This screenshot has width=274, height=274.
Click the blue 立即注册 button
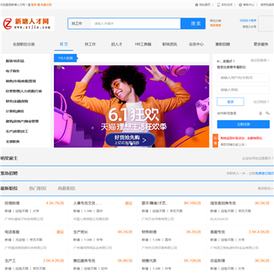[x=243, y=124]
